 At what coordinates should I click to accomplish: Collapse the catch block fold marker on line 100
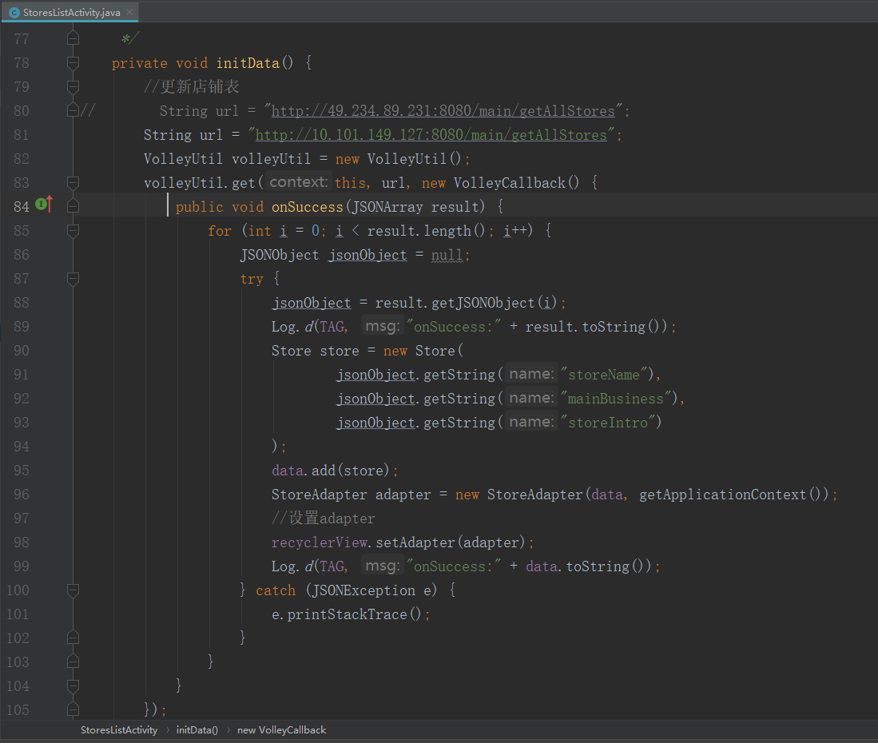[x=73, y=590]
